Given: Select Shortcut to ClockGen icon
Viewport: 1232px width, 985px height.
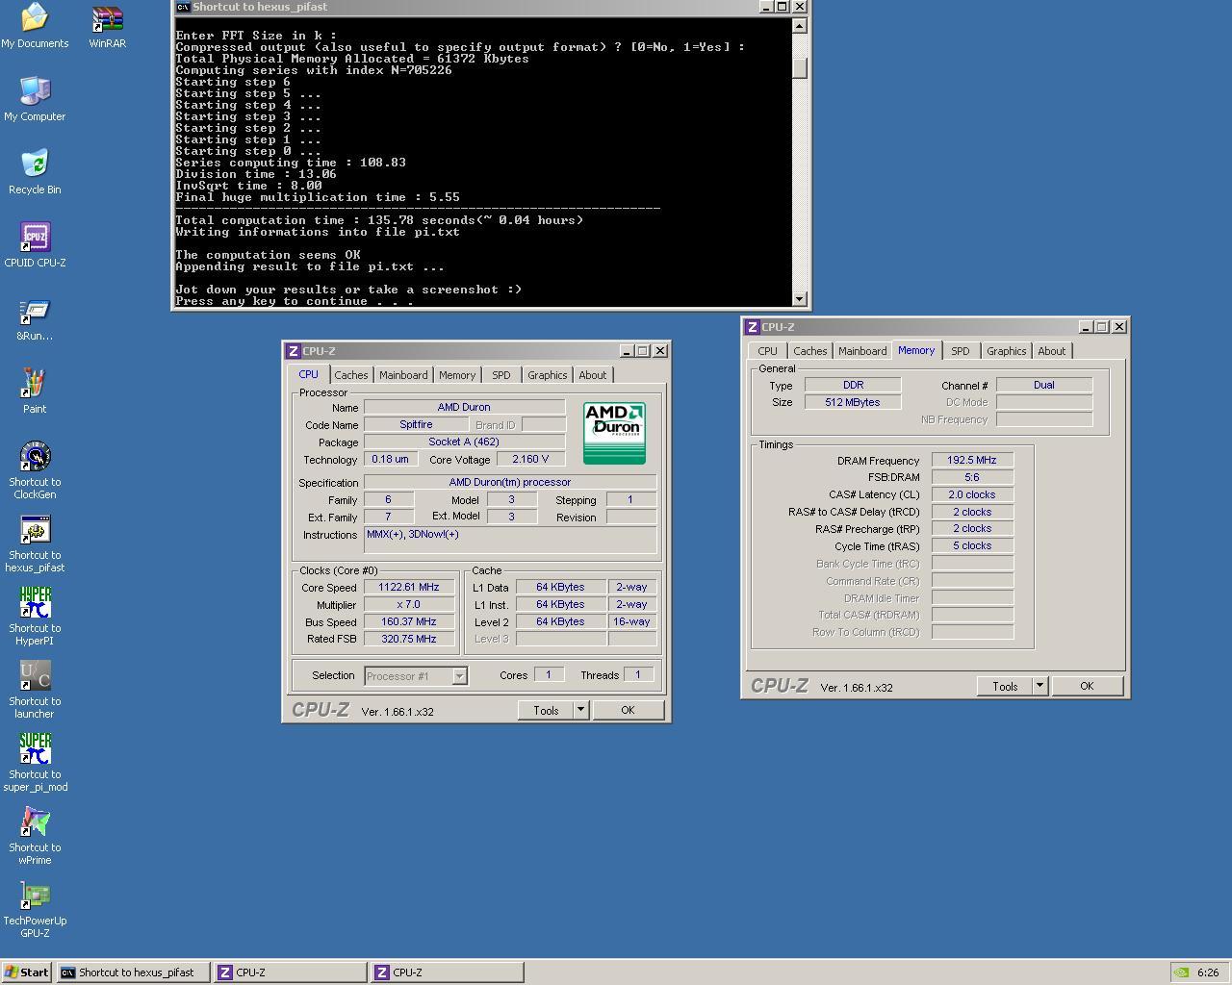Looking at the screenshot, I should click(35, 469).
